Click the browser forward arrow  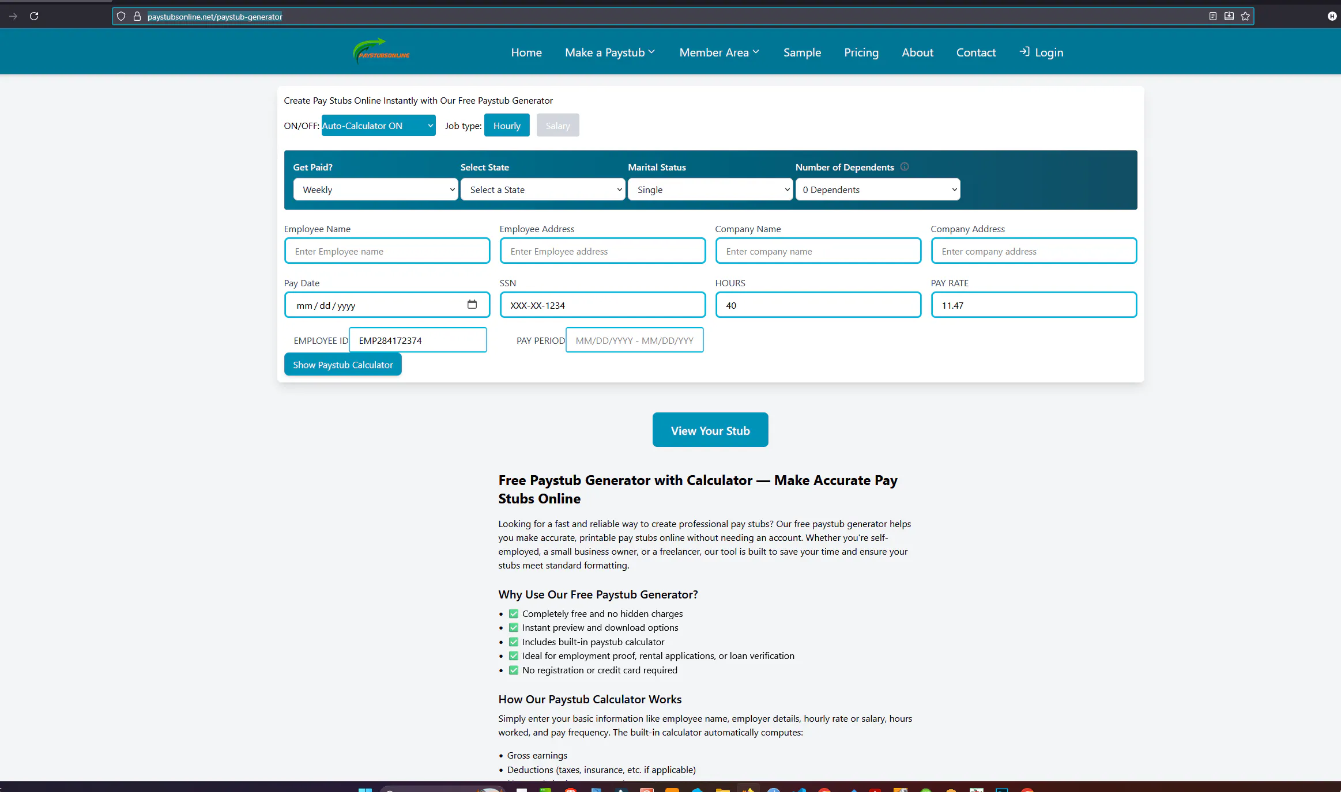pos(13,16)
